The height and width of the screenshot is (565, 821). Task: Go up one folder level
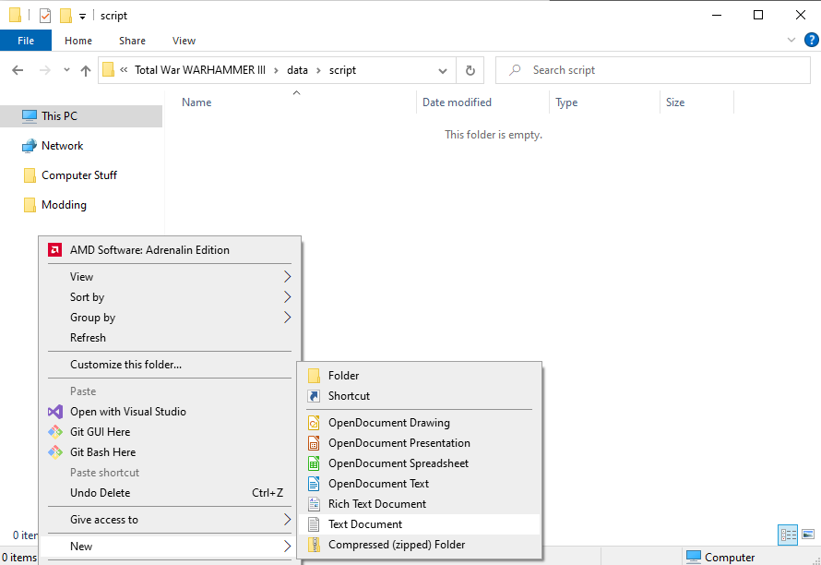(x=86, y=70)
